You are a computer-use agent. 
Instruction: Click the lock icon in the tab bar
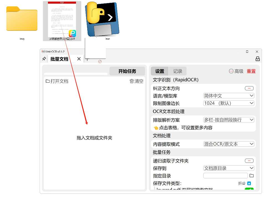point(257,59)
